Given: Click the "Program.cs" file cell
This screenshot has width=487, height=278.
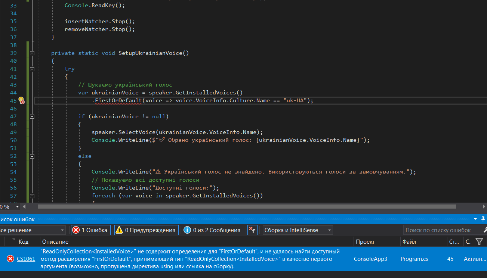Looking at the screenshot, I should pos(414,259).
